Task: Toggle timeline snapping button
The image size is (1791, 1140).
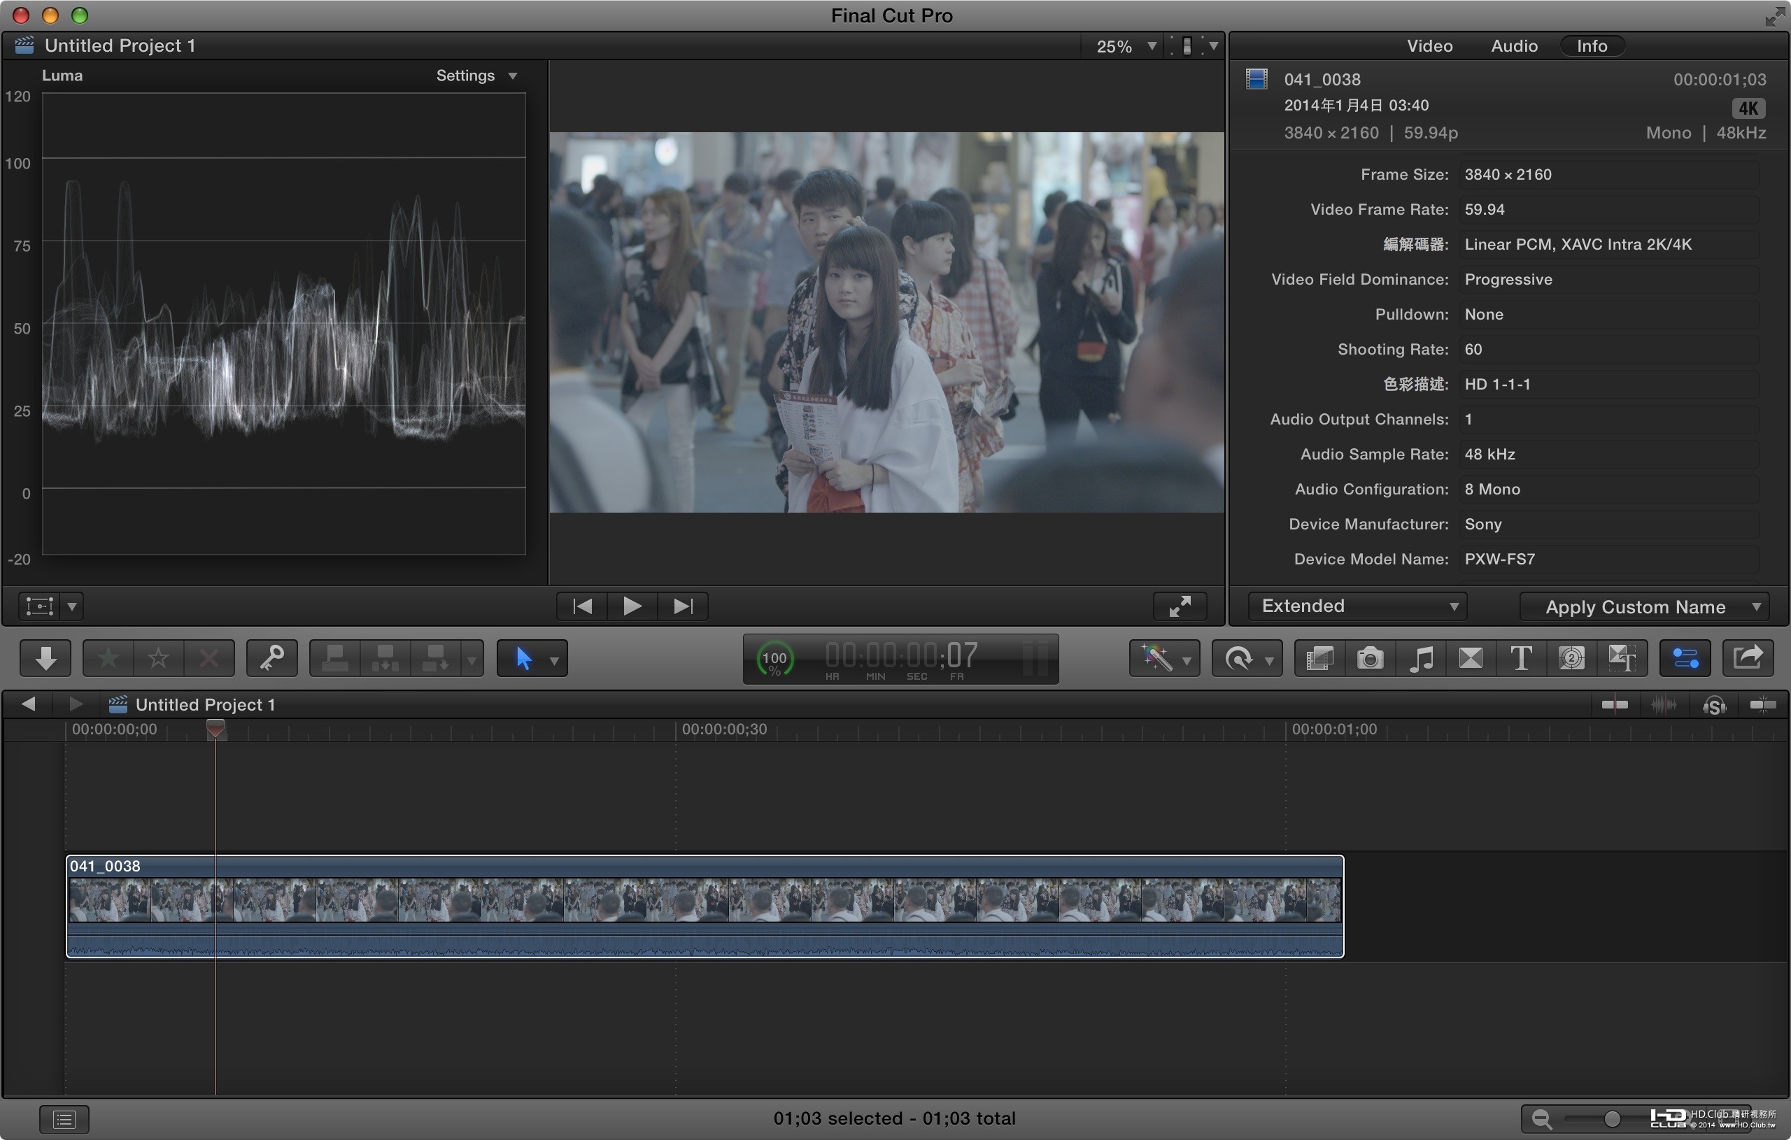Action: point(1762,704)
